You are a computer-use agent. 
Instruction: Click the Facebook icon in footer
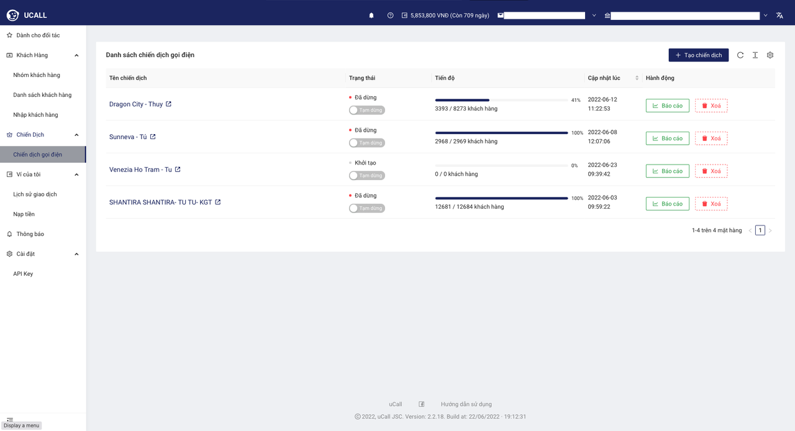(421, 404)
